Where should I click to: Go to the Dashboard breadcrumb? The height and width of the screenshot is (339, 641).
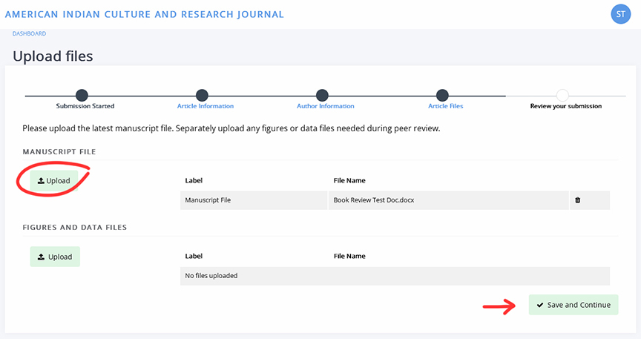pos(29,33)
